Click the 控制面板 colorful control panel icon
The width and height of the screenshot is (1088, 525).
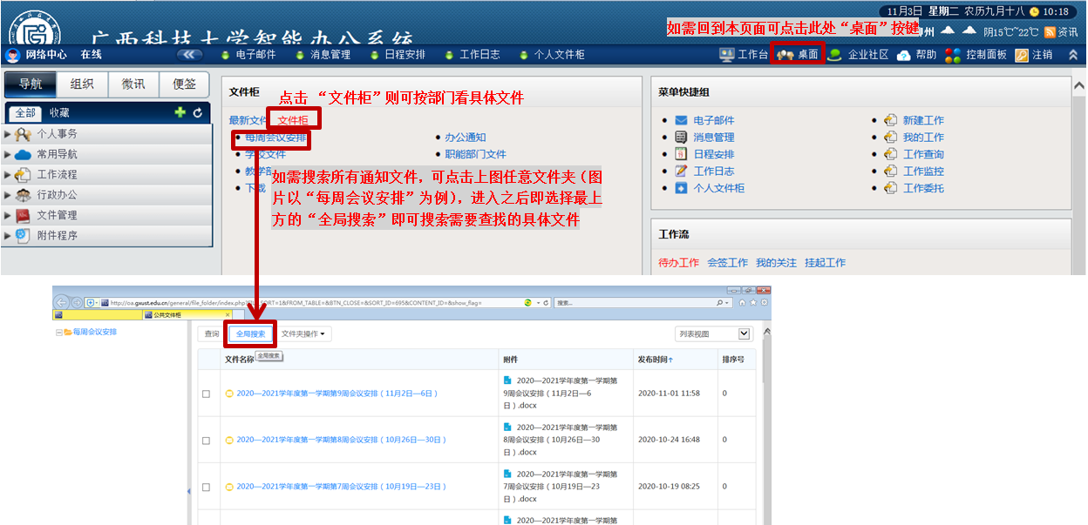click(953, 55)
